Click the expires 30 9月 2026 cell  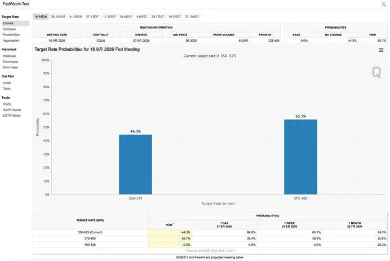click(141, 41)
